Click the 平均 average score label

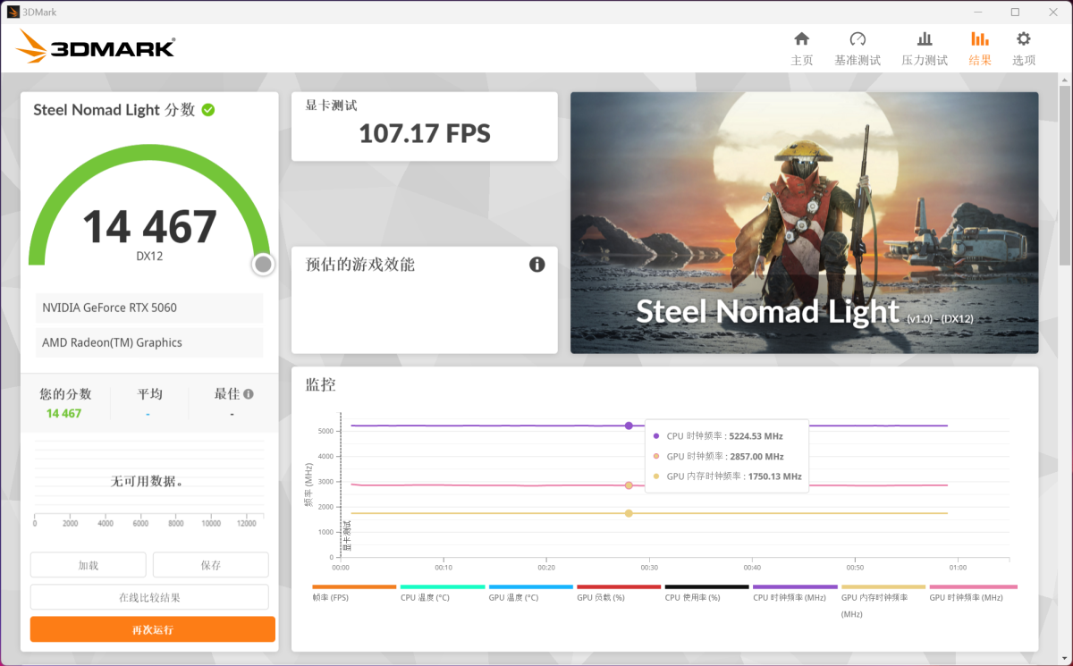(x=149, y=394)
